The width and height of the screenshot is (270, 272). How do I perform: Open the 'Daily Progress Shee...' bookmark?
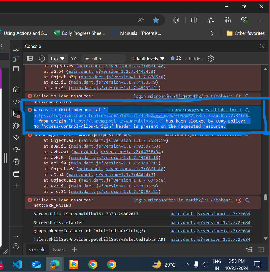tap(79, 33)
